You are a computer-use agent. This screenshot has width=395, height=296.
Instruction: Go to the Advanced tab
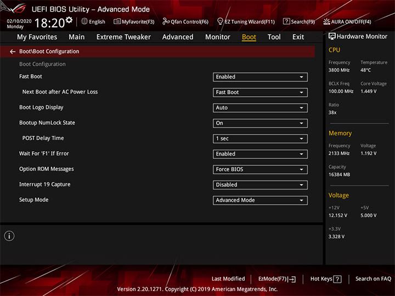[178, 37]
